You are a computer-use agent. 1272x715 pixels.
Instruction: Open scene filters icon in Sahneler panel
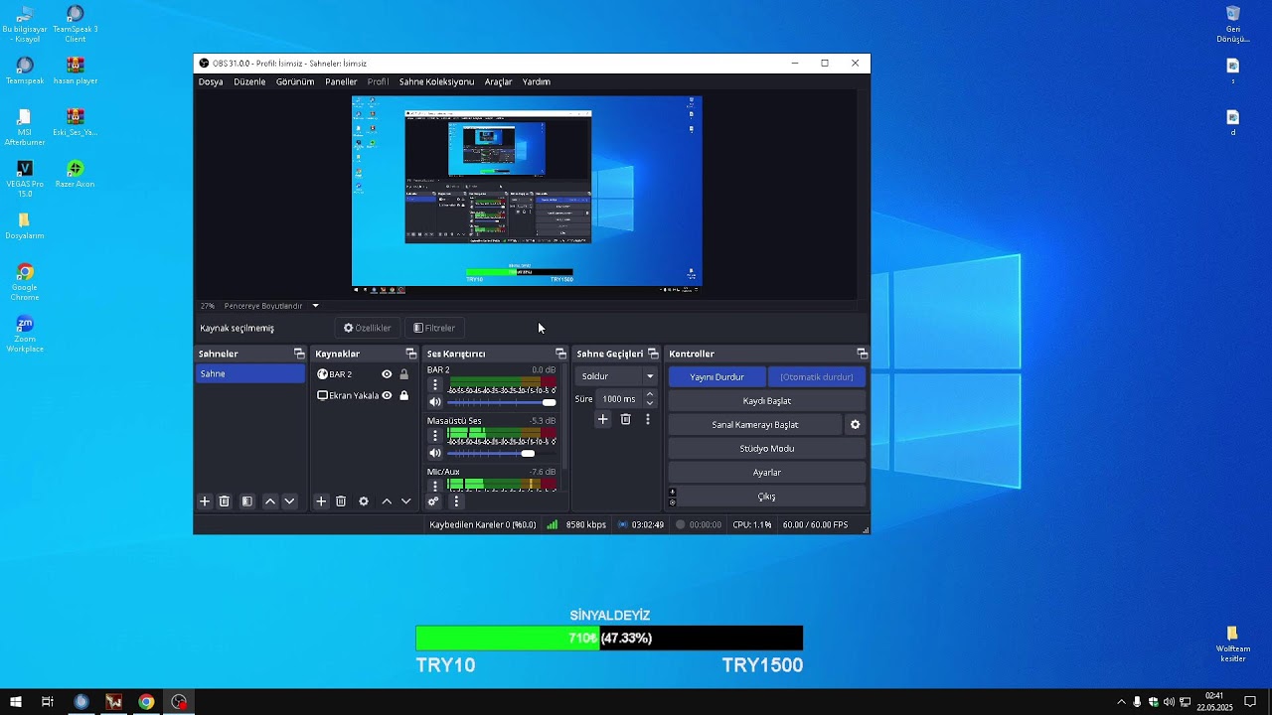[x=247, y=501]
